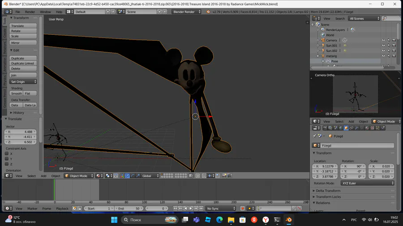Expand the History panel in the tool shelf
This screenshot has width=403, height=226.
(18, 113)
